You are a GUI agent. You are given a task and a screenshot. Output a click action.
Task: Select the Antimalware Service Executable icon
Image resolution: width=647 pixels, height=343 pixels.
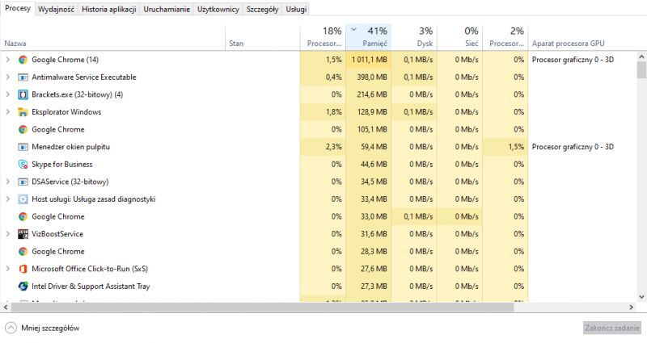pyautogui.click(x=23, y=77)
